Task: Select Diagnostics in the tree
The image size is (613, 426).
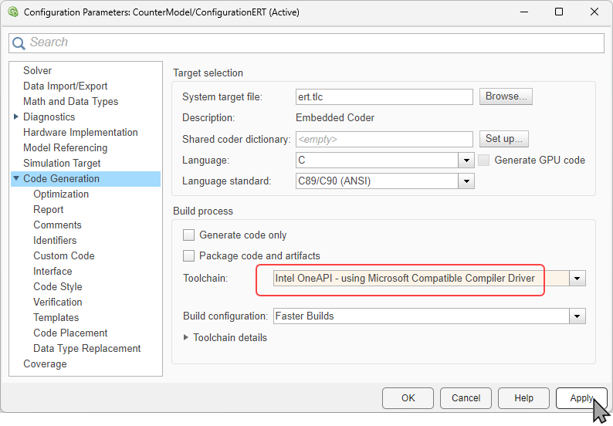Action: [x=49, y=117]
